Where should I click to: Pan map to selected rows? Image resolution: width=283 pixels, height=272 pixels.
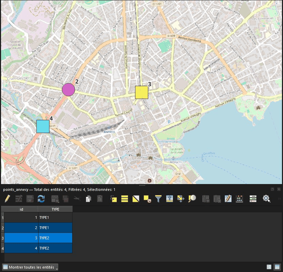(181, 199)
